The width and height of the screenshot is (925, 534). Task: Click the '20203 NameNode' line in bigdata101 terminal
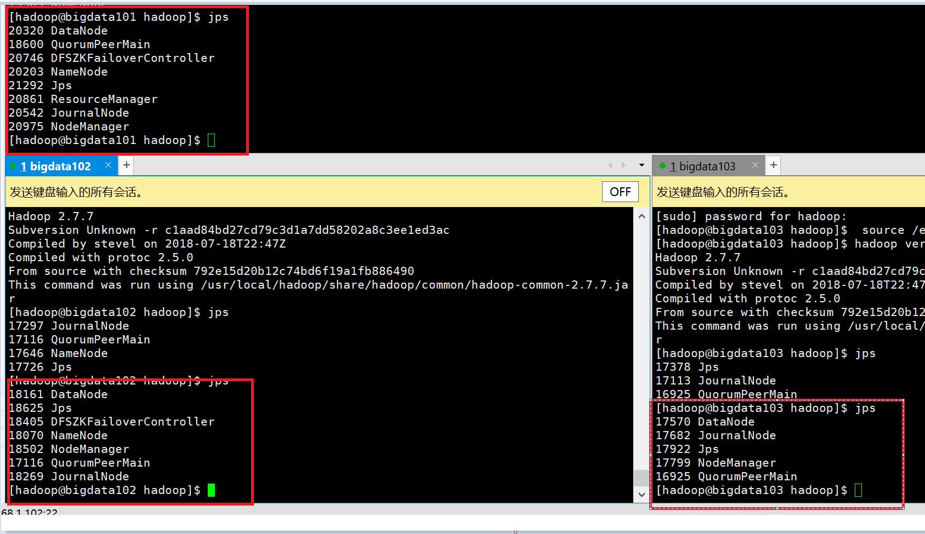click(58, 72)
